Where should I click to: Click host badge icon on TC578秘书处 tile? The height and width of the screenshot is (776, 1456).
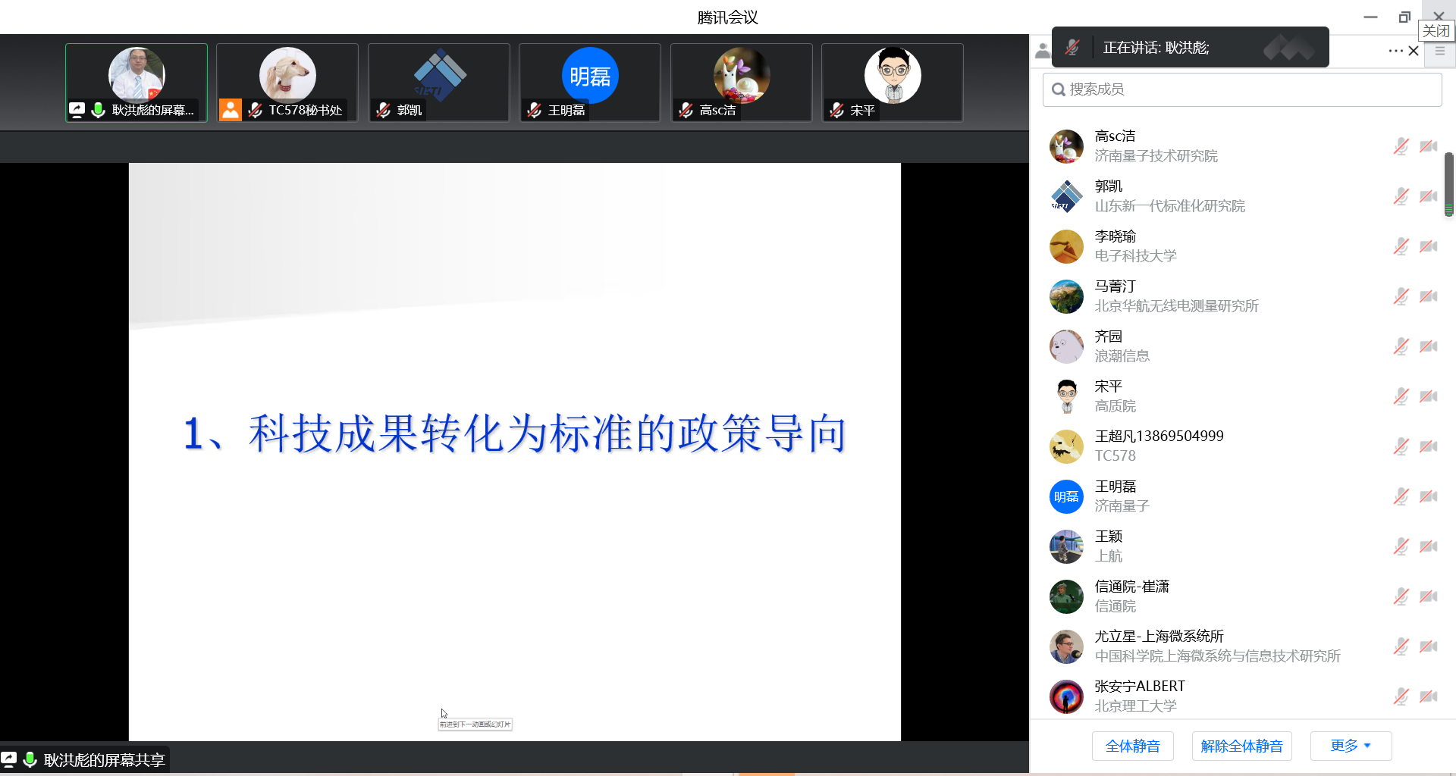point(231,110)
